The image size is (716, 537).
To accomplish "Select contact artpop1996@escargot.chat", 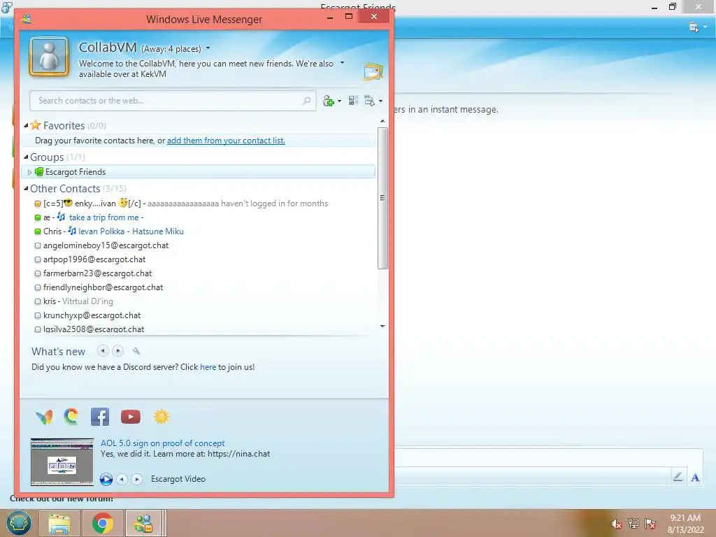I will coord(199,259).
